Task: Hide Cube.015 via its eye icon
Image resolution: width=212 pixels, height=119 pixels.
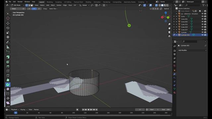Action: click(x=202, y=24)
